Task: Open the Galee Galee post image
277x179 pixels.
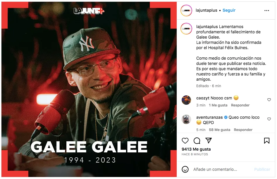Action: [x=89, y=89]
